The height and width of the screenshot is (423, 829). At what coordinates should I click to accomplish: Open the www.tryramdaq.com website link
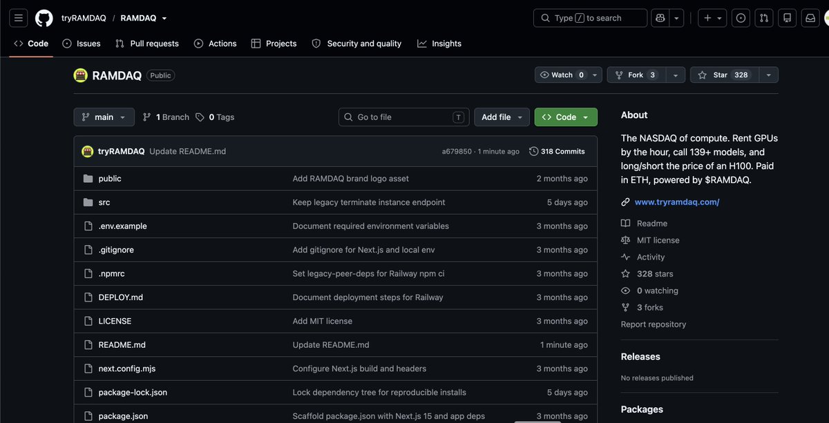(677, 202)
